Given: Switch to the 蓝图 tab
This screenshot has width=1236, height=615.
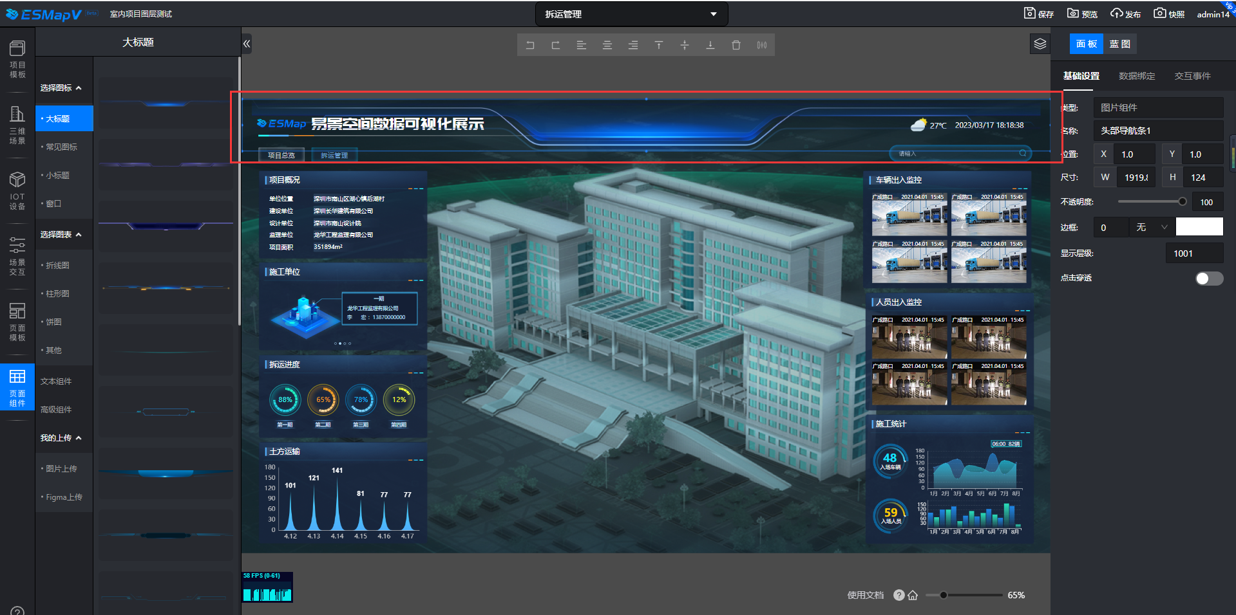Looking at the screenshot, I should pos(1120,44).
